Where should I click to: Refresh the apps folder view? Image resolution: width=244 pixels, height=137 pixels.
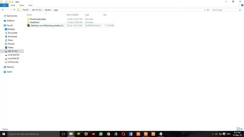(208, 10)
